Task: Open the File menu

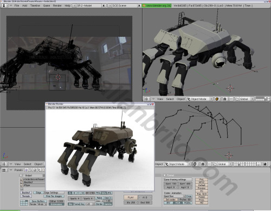Action: 17,5
